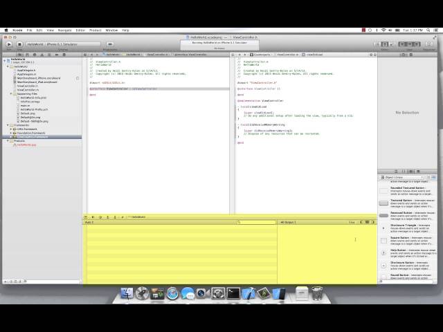
Task: Select MainStoryboard_iPhone.storyboard file
Action: coord(39,78)
